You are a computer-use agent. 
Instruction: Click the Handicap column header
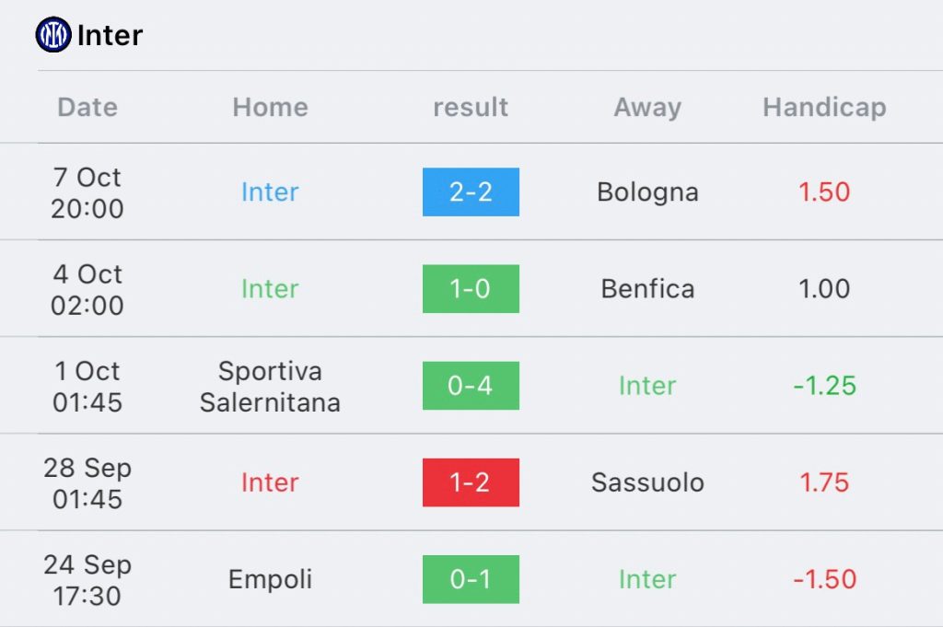[824, 107]
